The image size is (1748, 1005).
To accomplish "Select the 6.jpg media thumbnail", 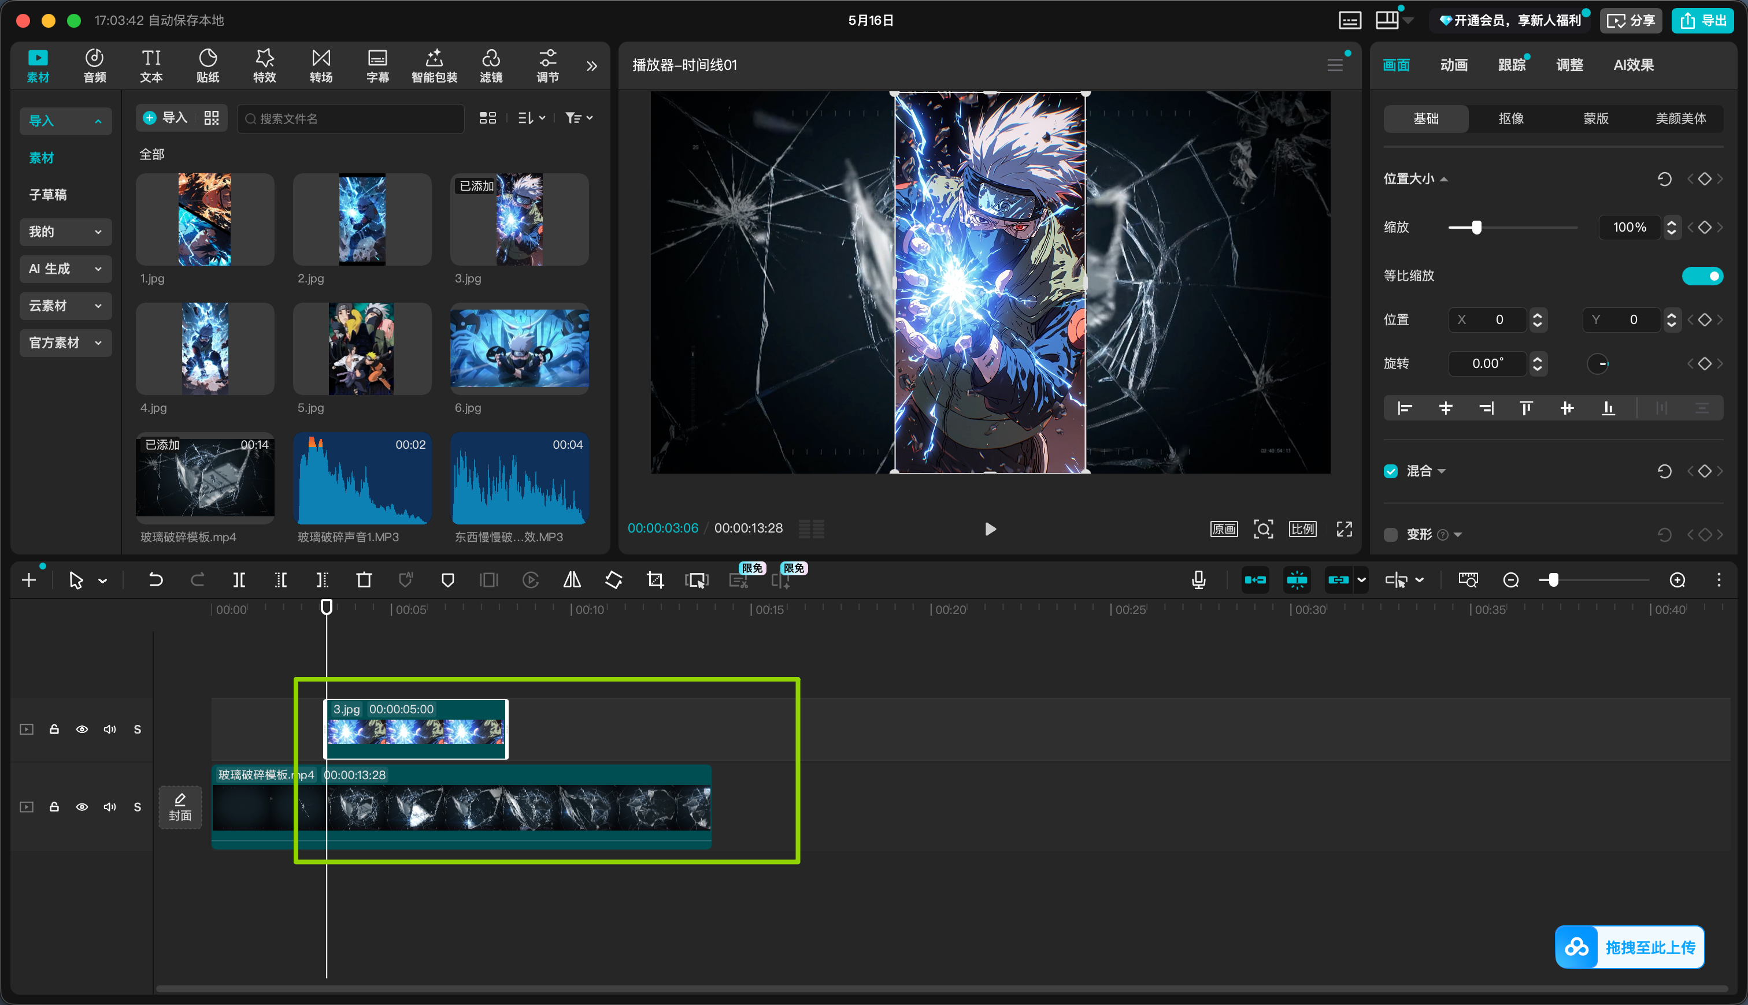I will tap(519, 349).
